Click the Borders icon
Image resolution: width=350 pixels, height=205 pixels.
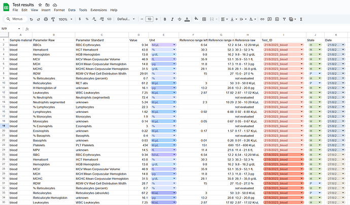(x=204, y=19)
